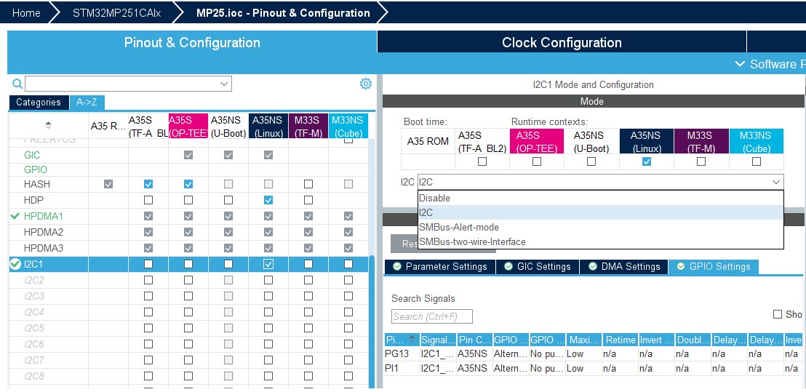Click MP25.ioc Pinout & Configuration breadcrumb

[x=283, y=13]
